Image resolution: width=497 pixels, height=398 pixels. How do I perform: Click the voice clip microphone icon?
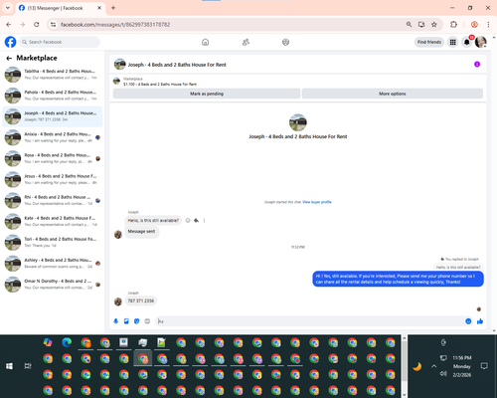pos(116,321)
